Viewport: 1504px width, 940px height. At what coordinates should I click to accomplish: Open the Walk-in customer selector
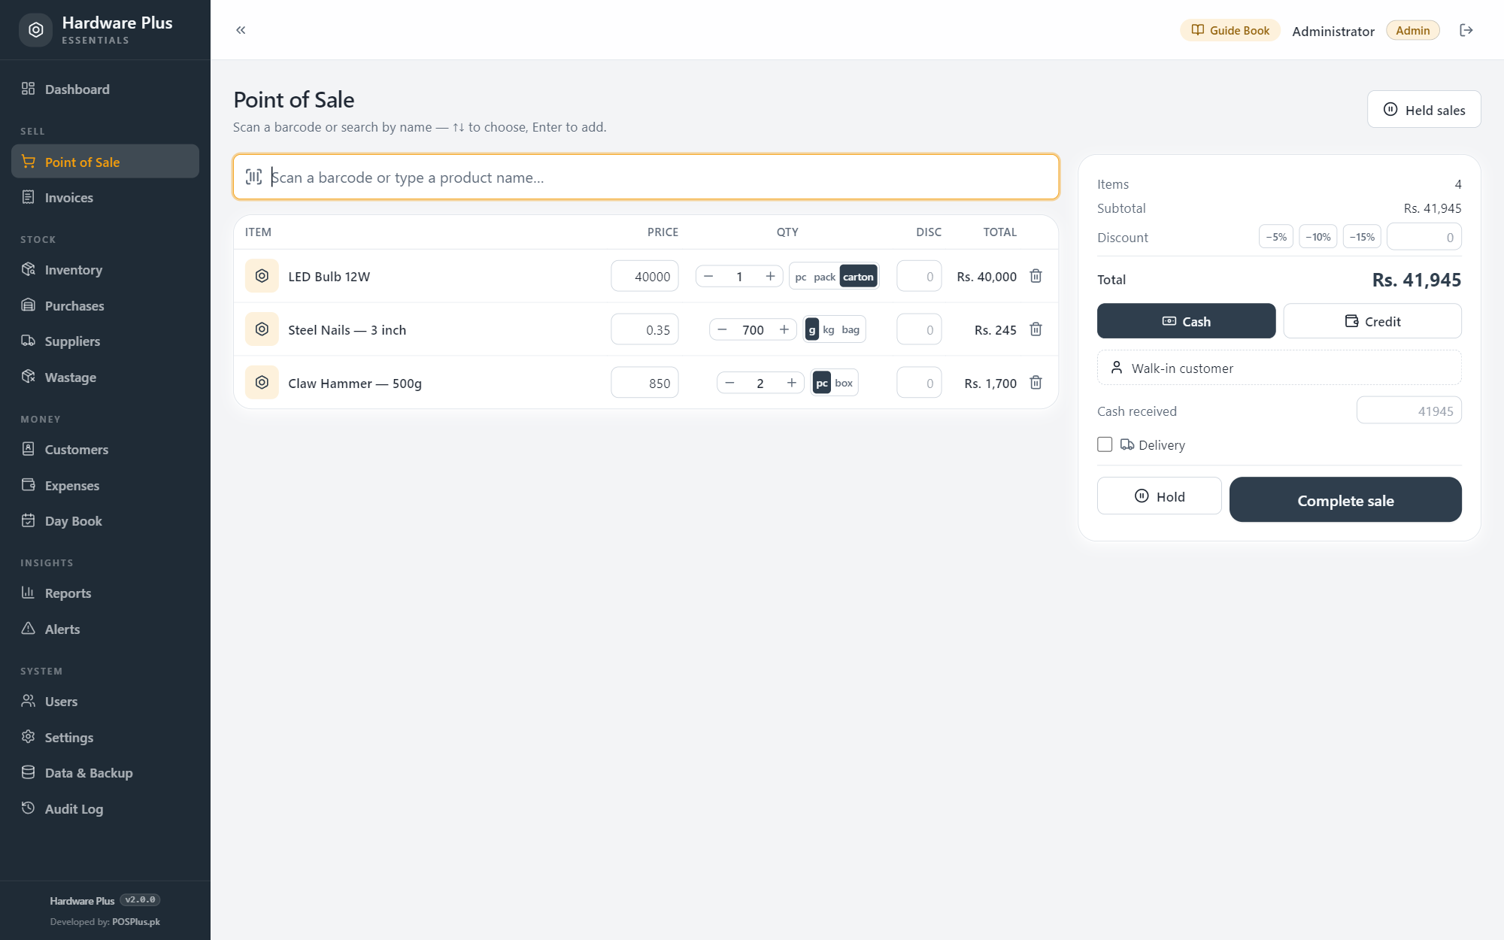tap(1279, 368)
